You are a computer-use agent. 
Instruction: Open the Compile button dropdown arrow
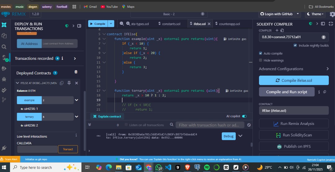[x=111, y=24]
